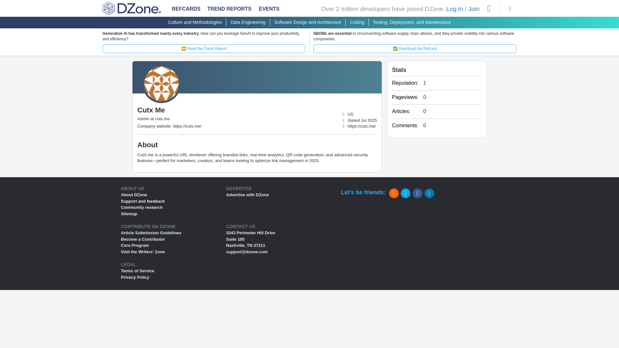Image resolution: width=619 pixels, height=348 pixels.
Task: Open About DZone footer link
Action: [x=134, y=195]
